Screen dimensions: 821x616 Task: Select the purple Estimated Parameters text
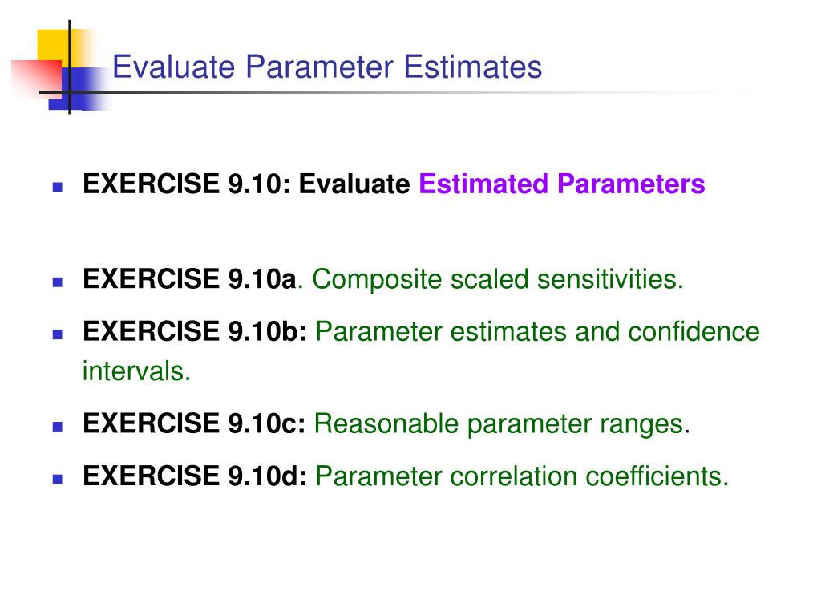point(562,184)
